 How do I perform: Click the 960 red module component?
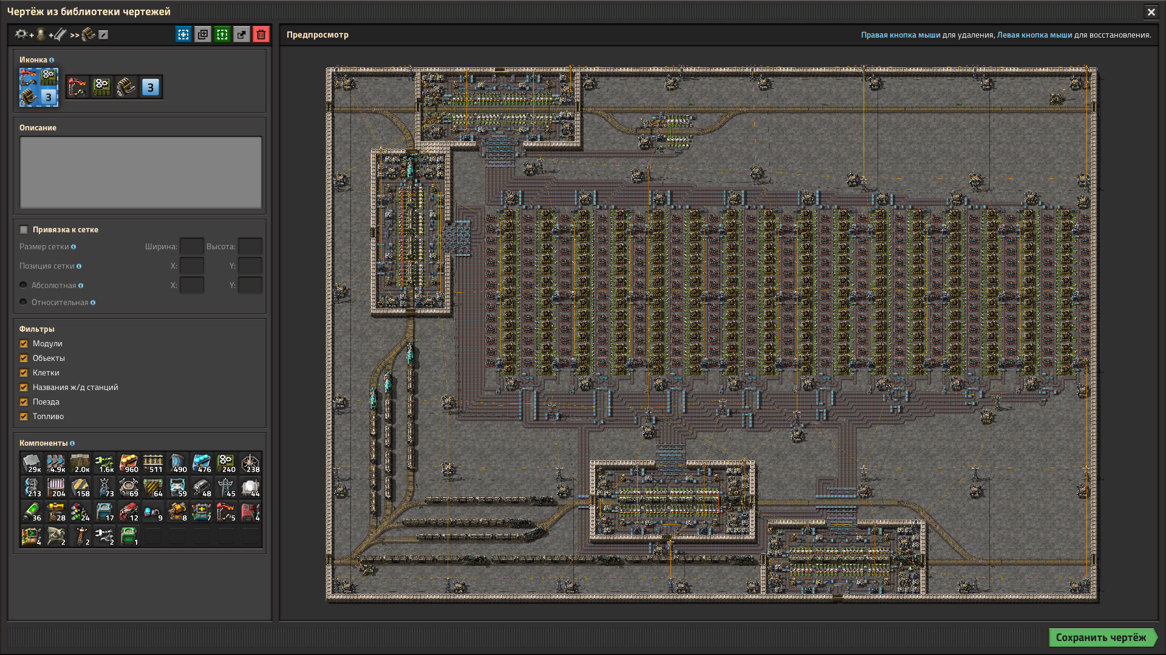pos(129,463)
